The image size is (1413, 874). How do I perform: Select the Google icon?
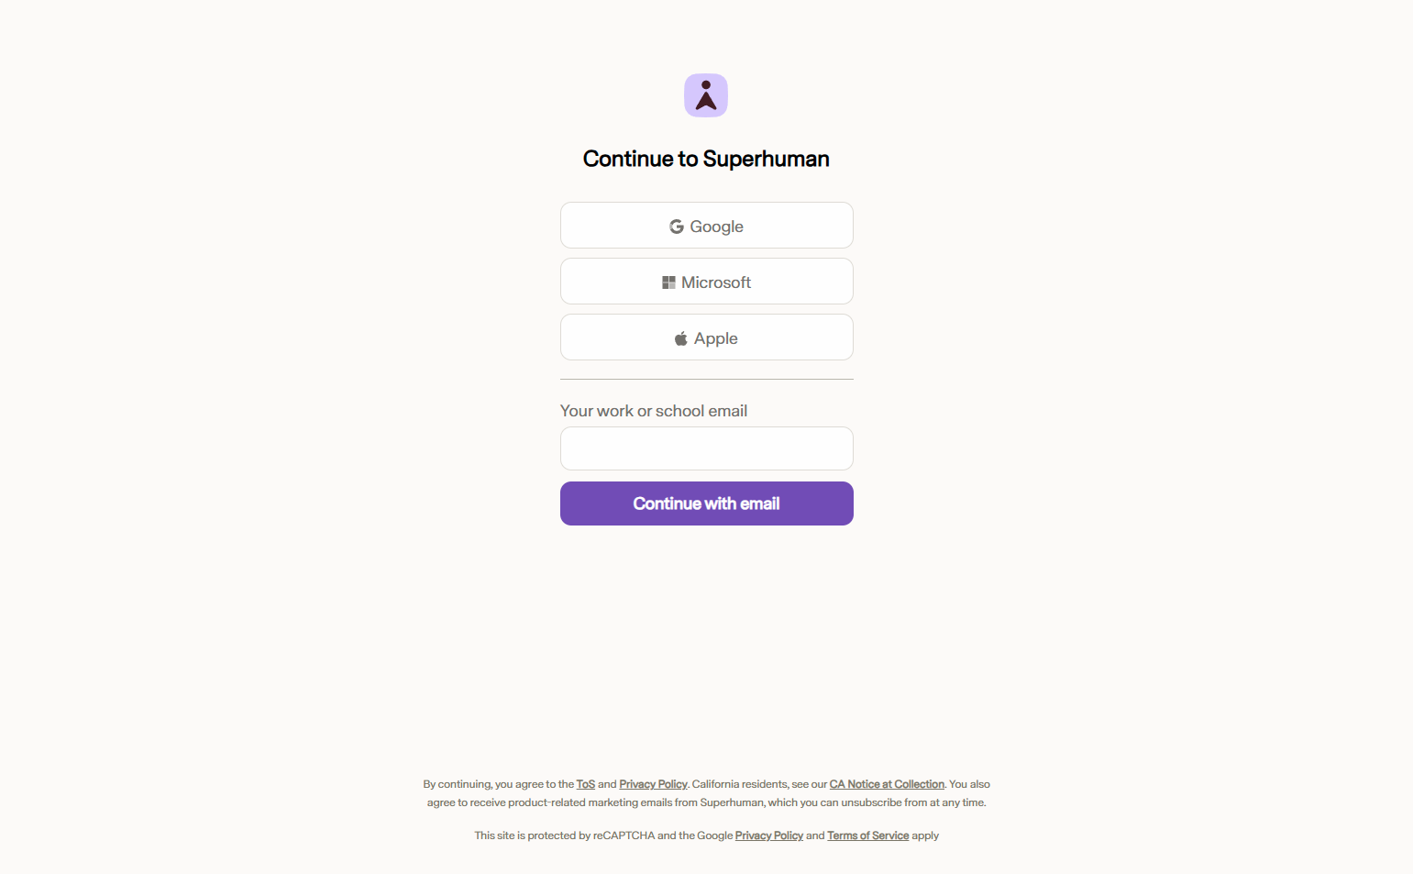pyautogui.click(x=677, y=226)
